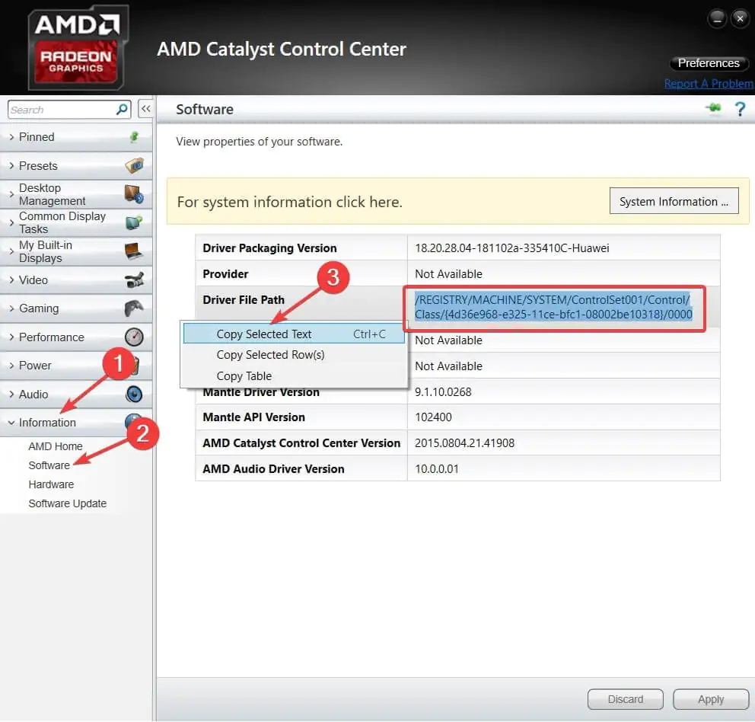Collapse sidebar with double-chevron button
Viewport: 755px width, 722px height.
pyautogui.click(x=145, y=109)
